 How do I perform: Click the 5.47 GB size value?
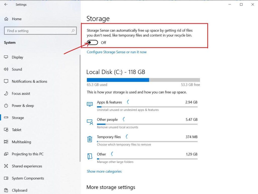(191, 120)
